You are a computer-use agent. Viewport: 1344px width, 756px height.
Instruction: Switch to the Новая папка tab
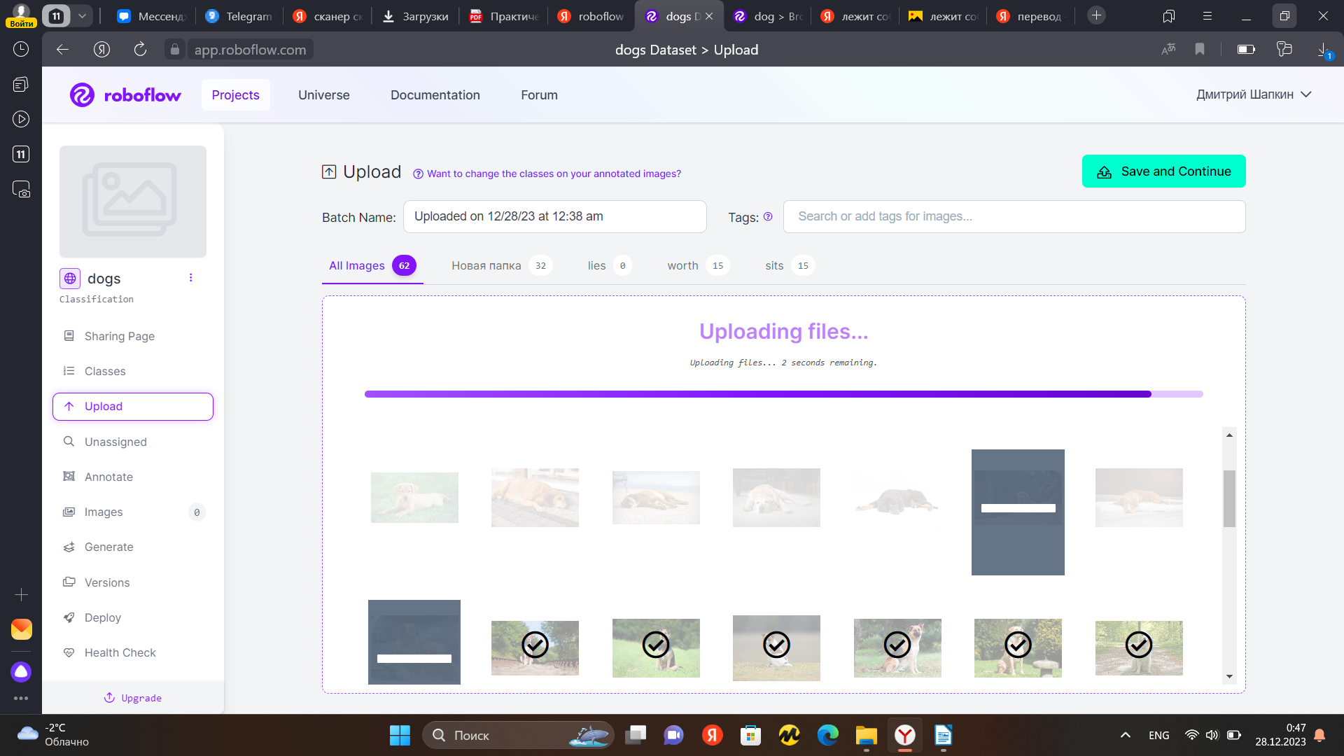click(x=486, y=266)
